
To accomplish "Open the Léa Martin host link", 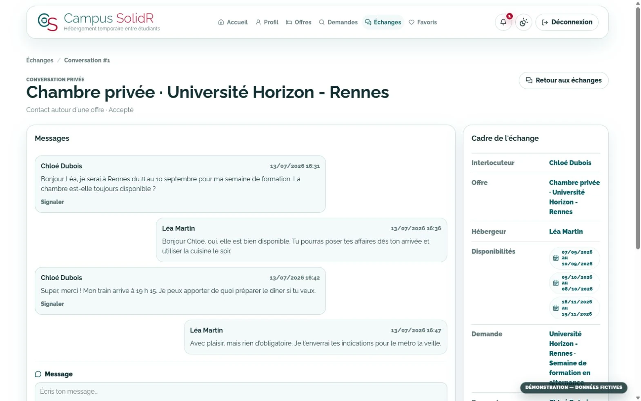I will point(566,232).
